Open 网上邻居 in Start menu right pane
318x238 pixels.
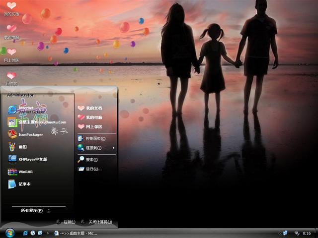90,126
